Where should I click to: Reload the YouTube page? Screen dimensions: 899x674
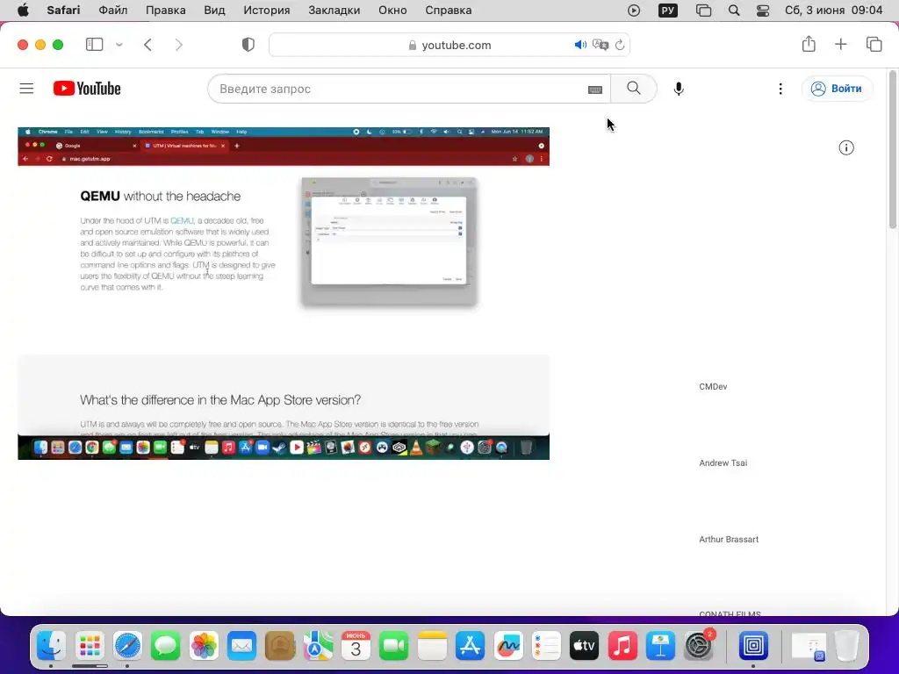(620, 45)
